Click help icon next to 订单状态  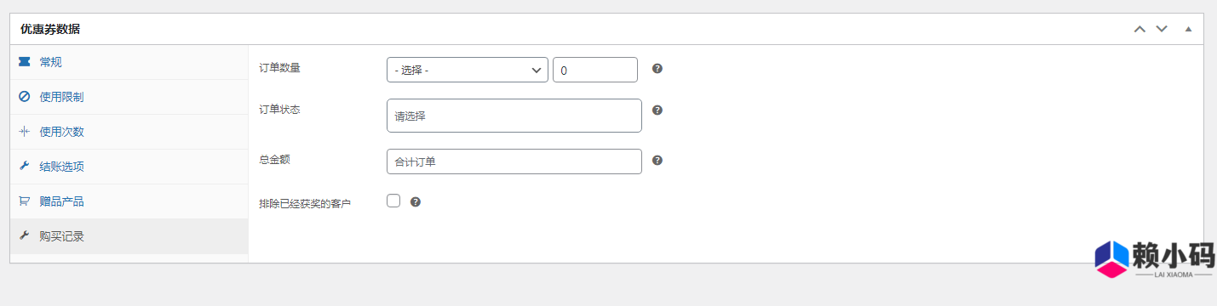[x=657, y=110]
